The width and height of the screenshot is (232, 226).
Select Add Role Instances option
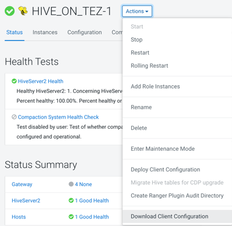(x=155, y=86)
